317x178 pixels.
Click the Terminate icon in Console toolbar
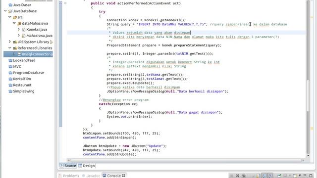[232, 176]
